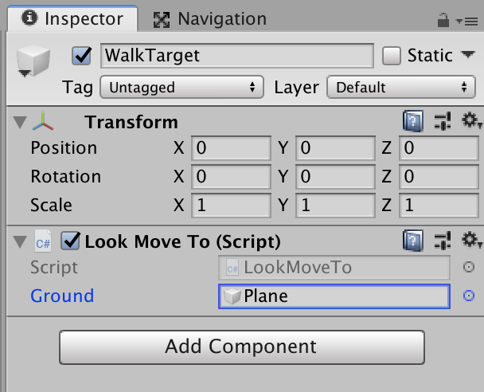Switch to the Navigation tab
The image size is (484, 392).
(x=210, y=19)
